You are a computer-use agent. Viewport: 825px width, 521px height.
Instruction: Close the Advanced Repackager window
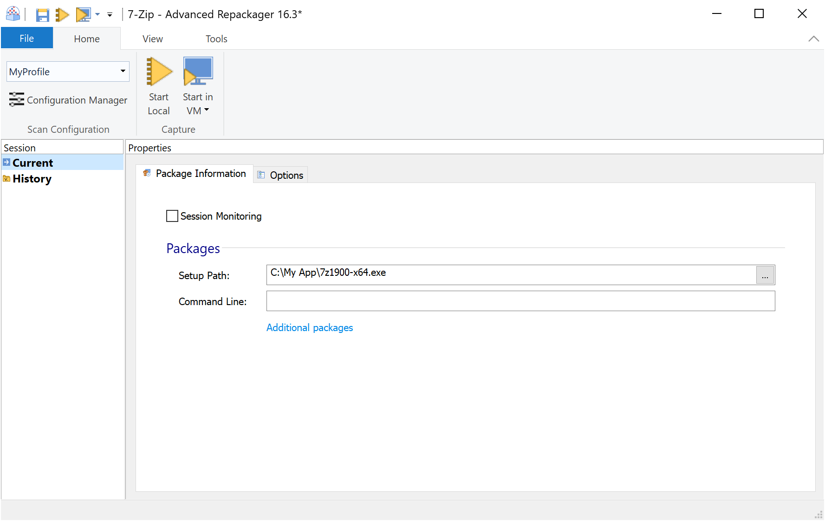(x=802, y=14)
